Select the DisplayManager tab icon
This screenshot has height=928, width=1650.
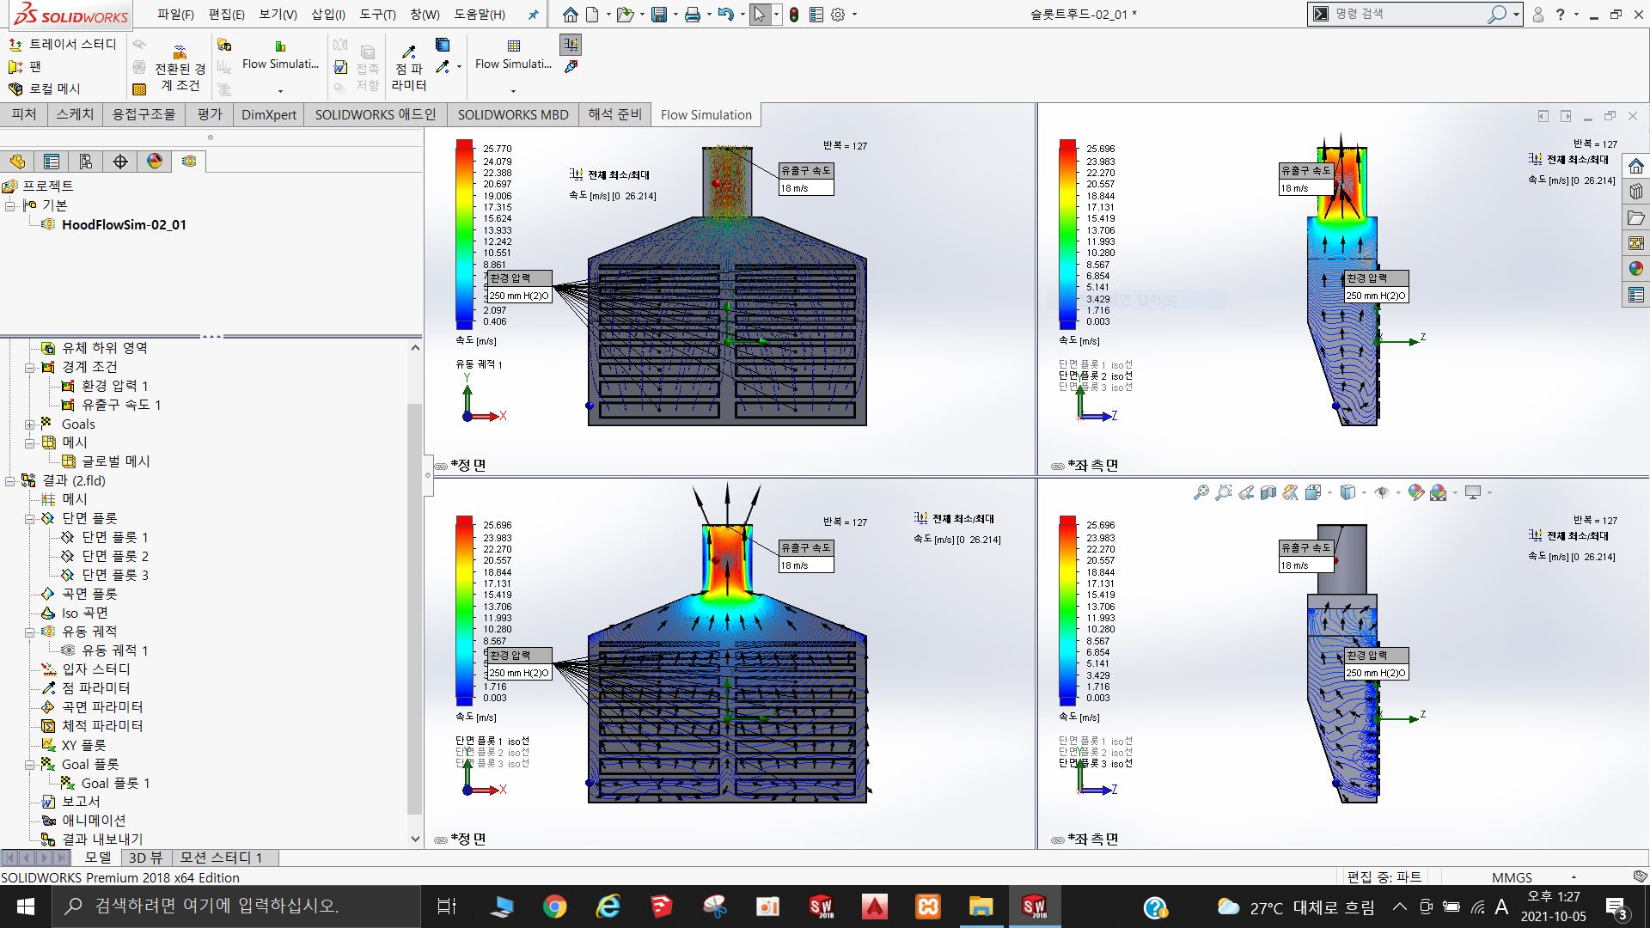point(155,162)
